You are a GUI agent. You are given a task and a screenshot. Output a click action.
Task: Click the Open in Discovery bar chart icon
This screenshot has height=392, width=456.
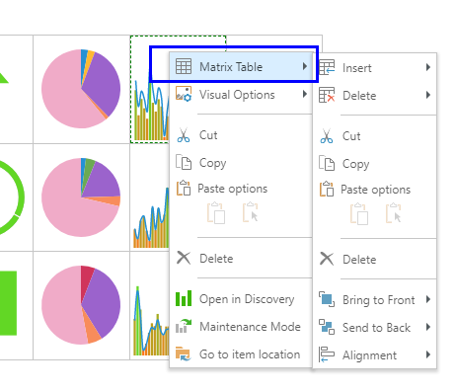pos(184,298)
